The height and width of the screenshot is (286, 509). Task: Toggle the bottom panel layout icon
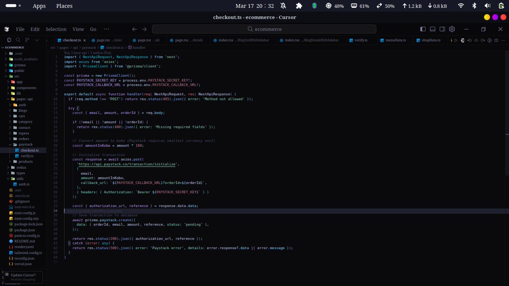pos(433,29)
